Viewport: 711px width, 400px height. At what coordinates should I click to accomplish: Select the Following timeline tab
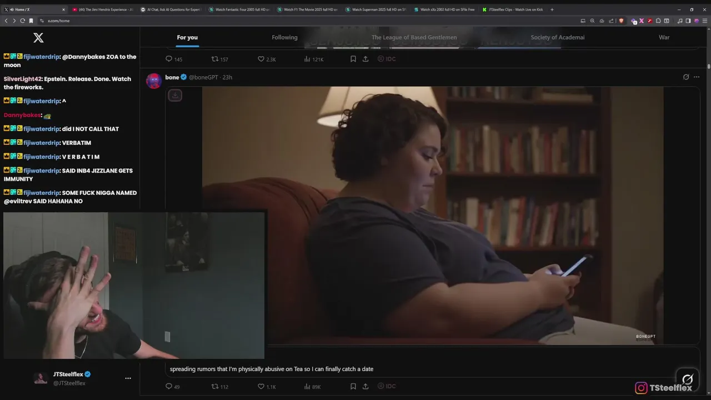pos(284,37)
